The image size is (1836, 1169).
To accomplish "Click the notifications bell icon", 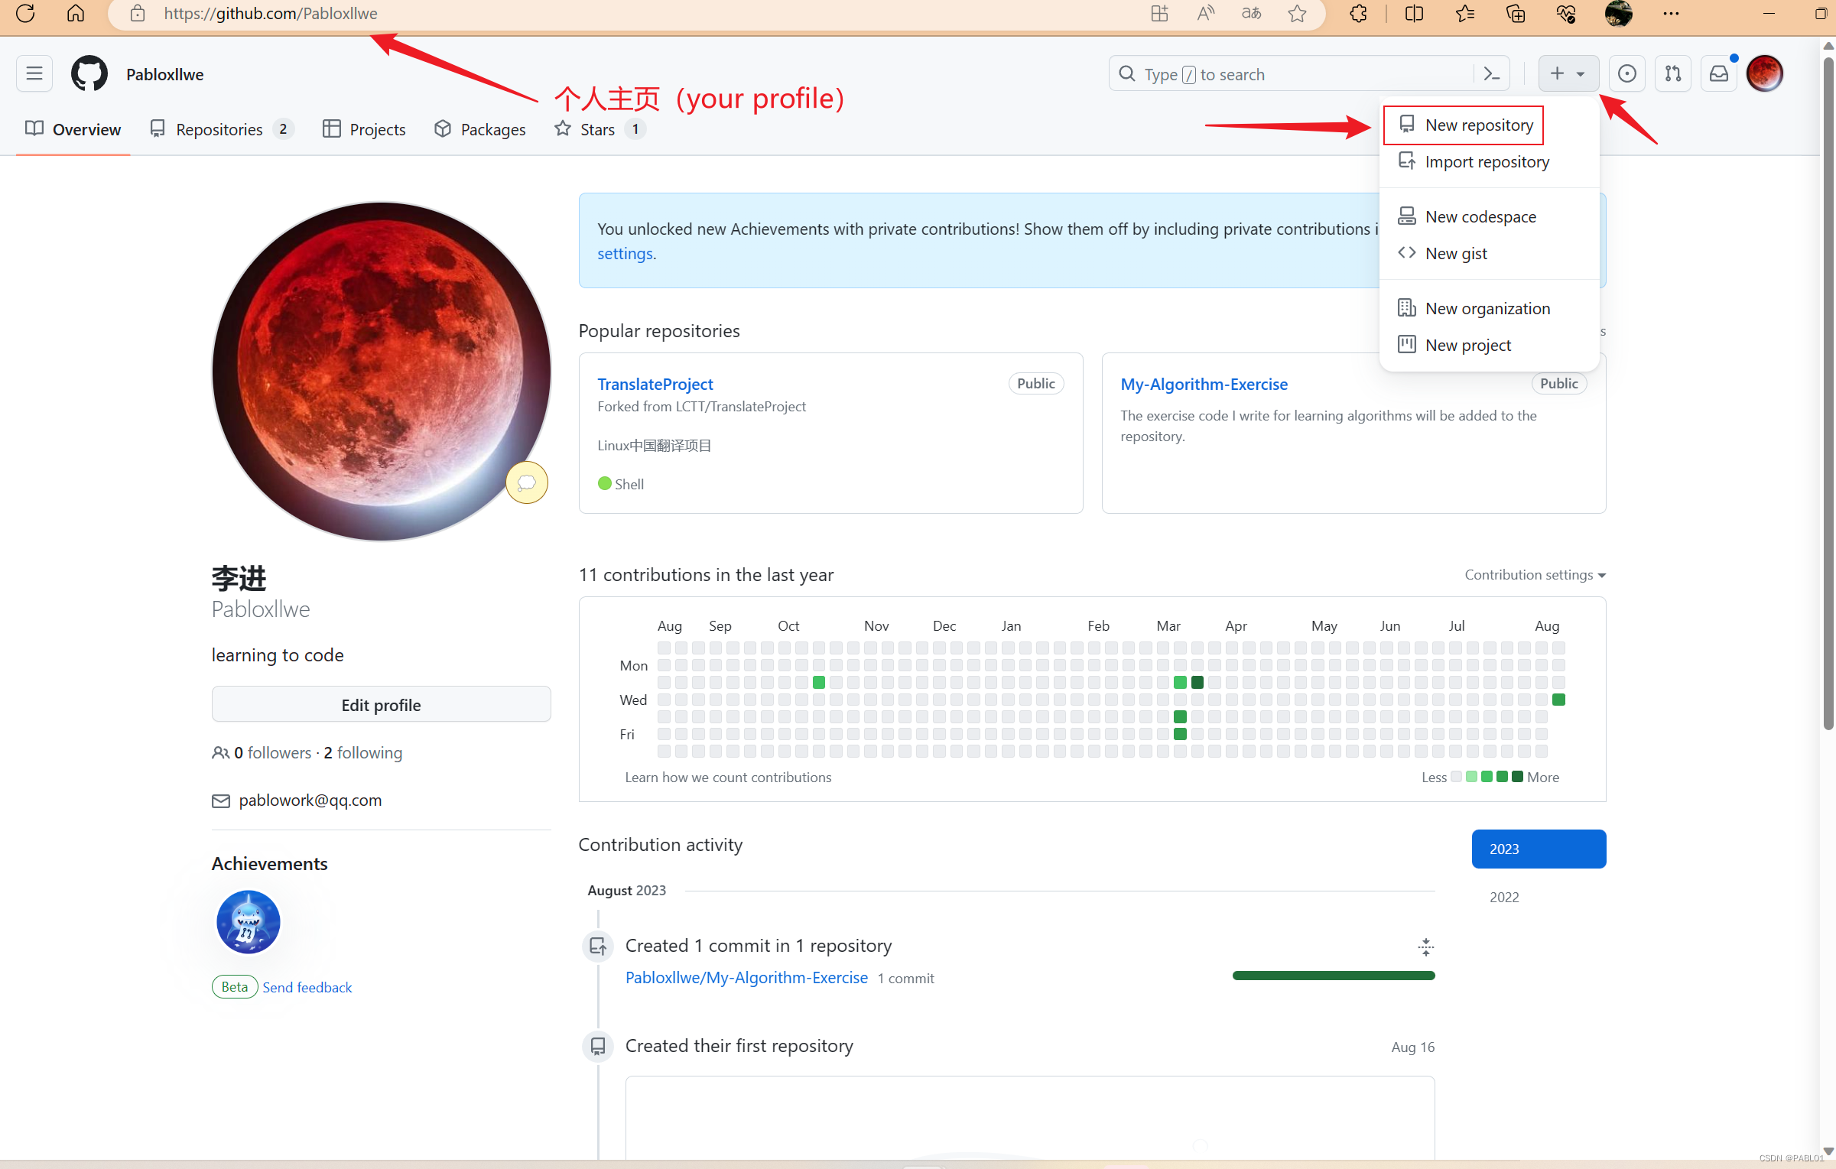I will 1718,73.
